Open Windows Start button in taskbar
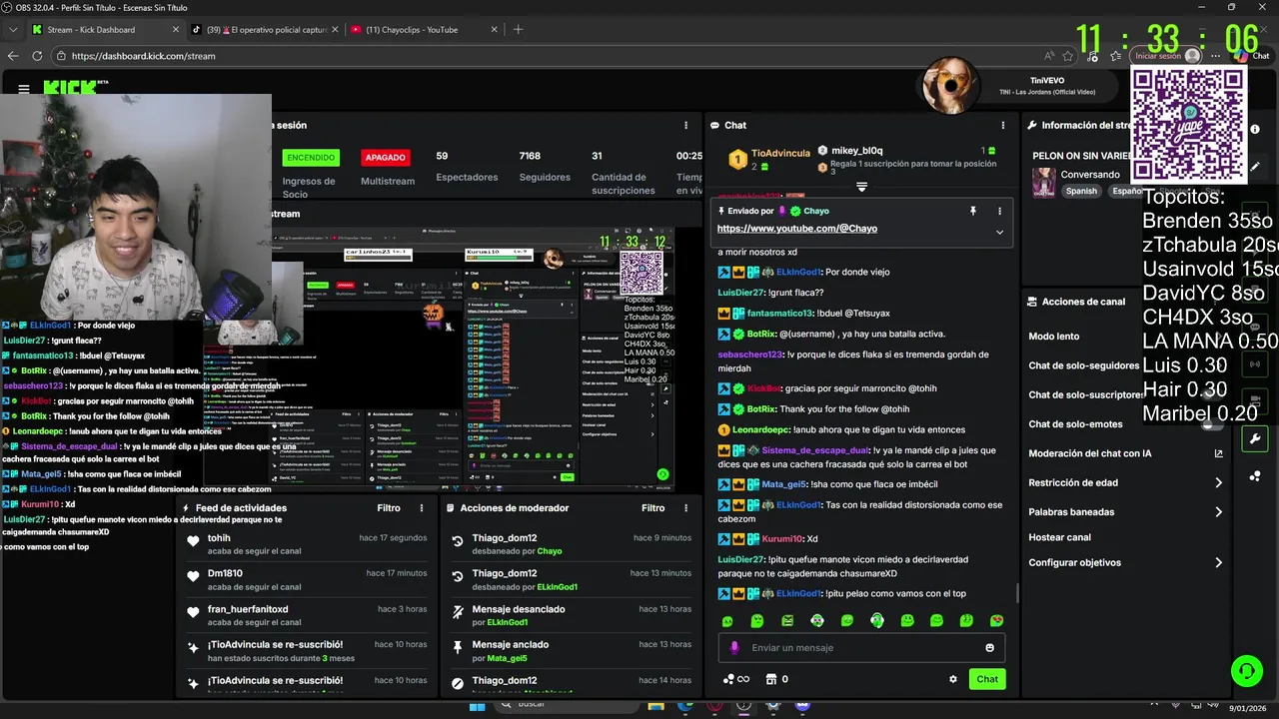This screenshot has height=719, width=1279. click(x=478, y=707)
